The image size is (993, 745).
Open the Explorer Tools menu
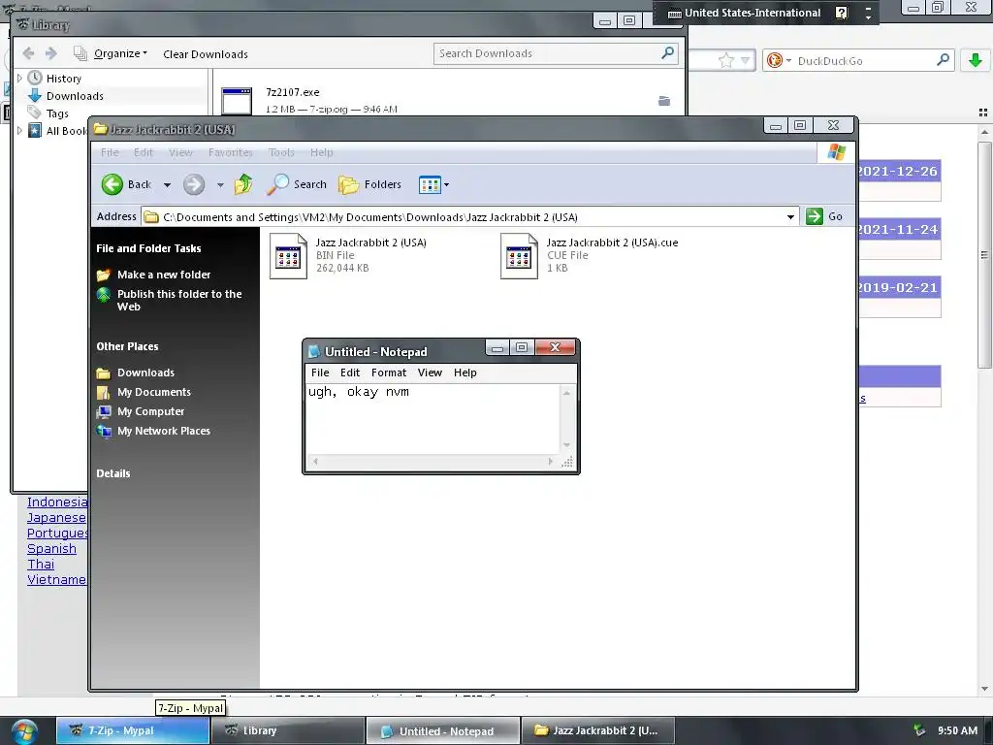281,152
